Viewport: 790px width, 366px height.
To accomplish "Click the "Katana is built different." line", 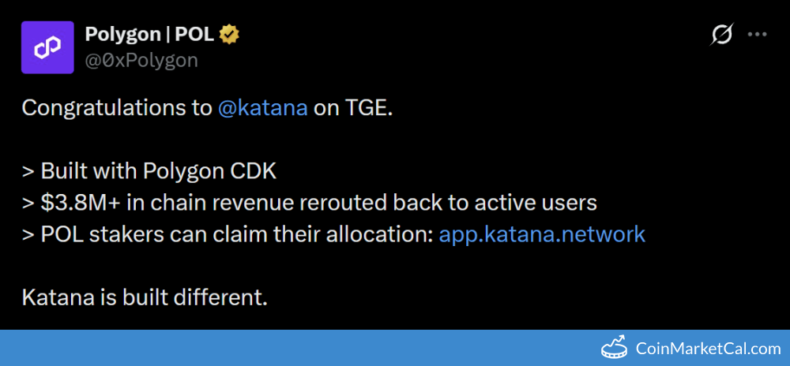I will tap(145, 297).
